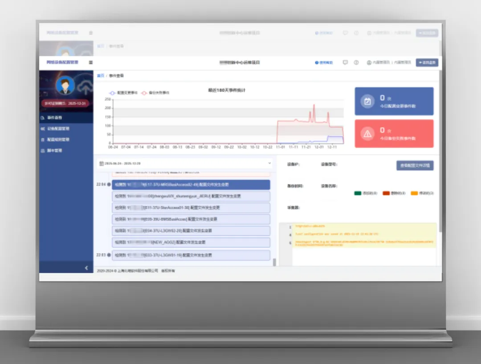Select the E04-37U-L3GW02 event row
The height and width of the screenshot is (364, 481).
[191, 231]
